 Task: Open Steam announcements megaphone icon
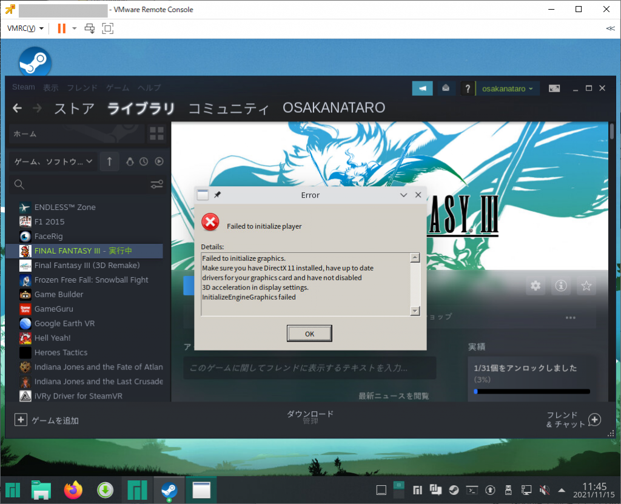click(422, 89)
